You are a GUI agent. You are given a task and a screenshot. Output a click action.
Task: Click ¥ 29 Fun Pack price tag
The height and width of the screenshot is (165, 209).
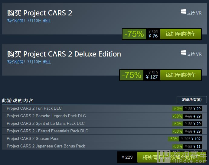tap(197, 109)
